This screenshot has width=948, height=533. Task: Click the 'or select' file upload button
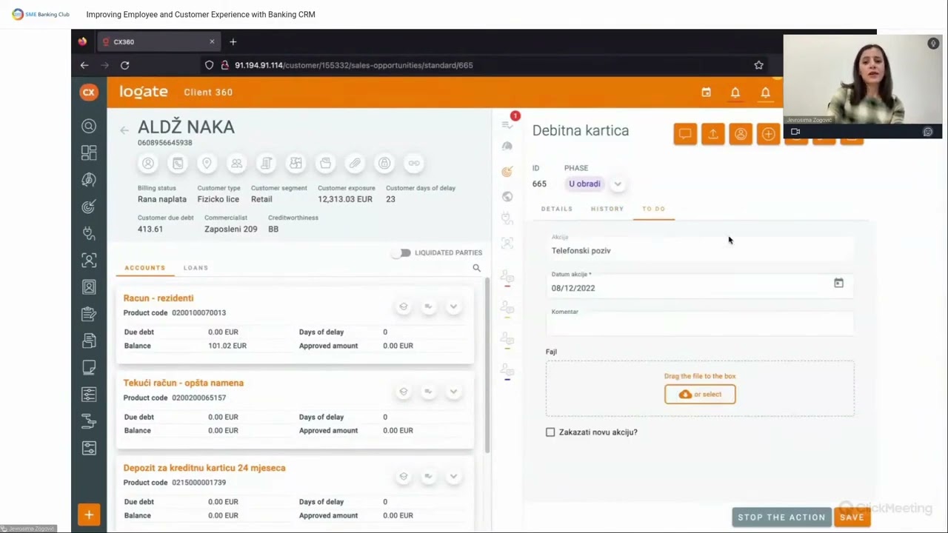[x=700, y=395]
